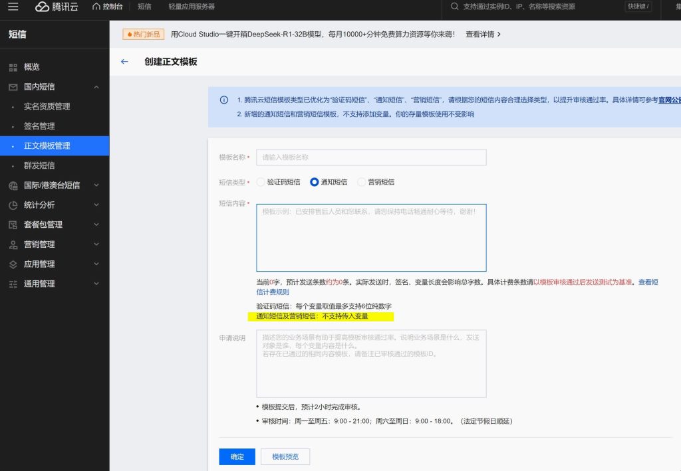Viewport: 681px width, 471px height.
Task: Expand the 国际/港澳台短信 chevron
Action: click(96, 185)
